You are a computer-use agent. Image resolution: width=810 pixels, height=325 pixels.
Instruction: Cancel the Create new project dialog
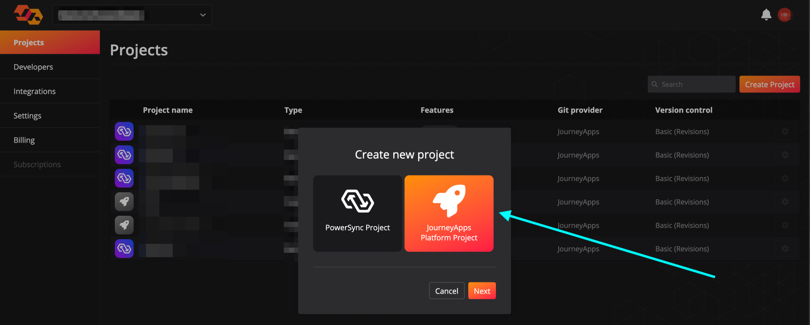pos(447,291)
